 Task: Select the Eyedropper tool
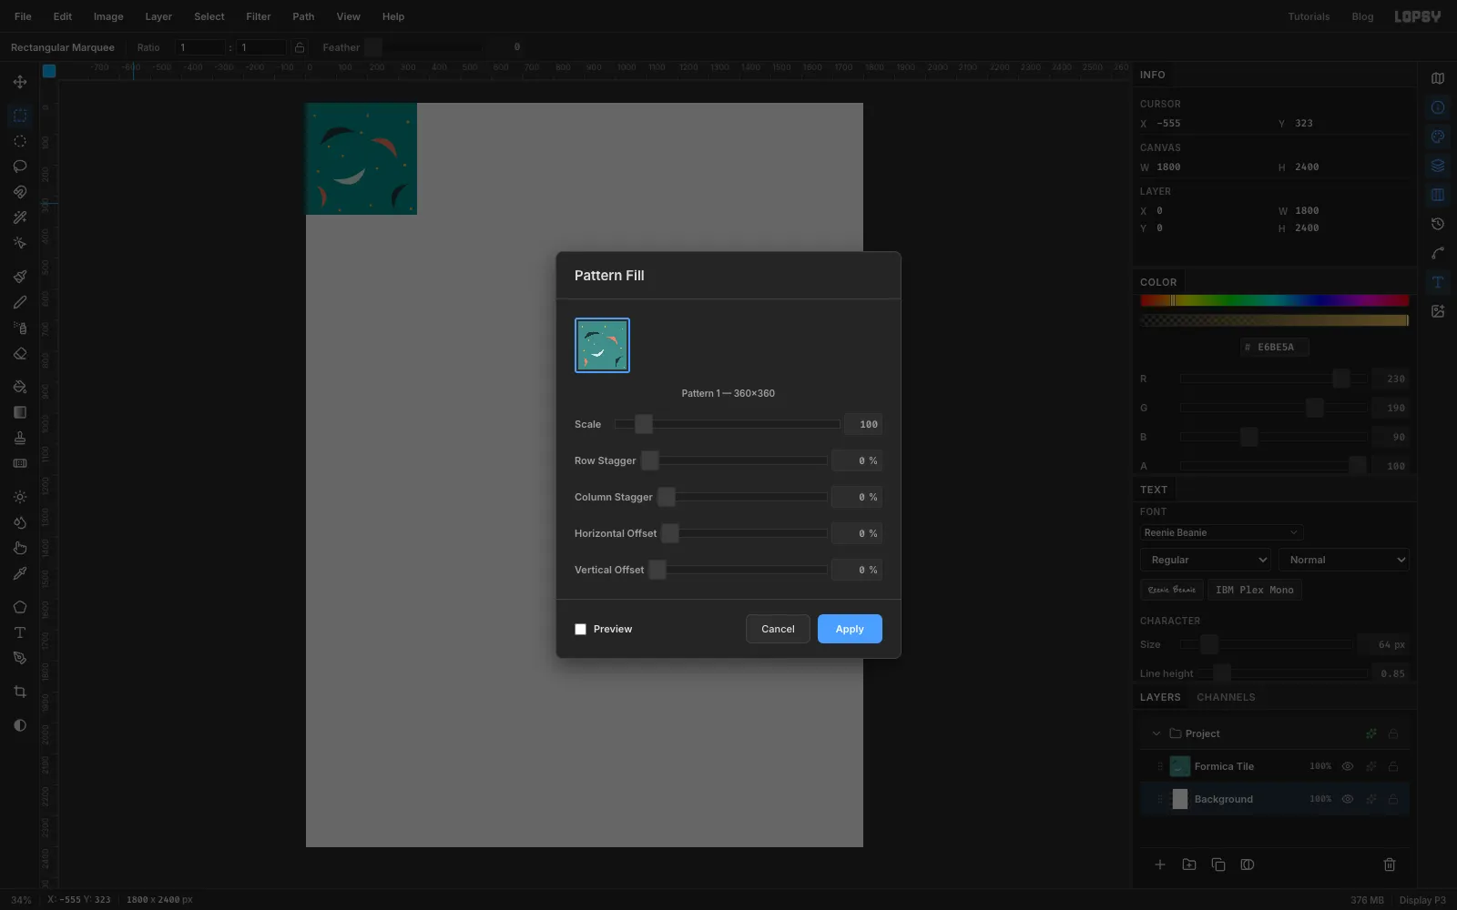tap(20, 573)
